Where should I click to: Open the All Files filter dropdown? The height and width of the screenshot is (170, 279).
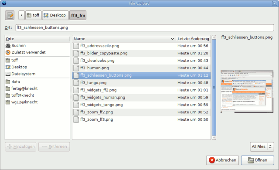tap(262, 147)
